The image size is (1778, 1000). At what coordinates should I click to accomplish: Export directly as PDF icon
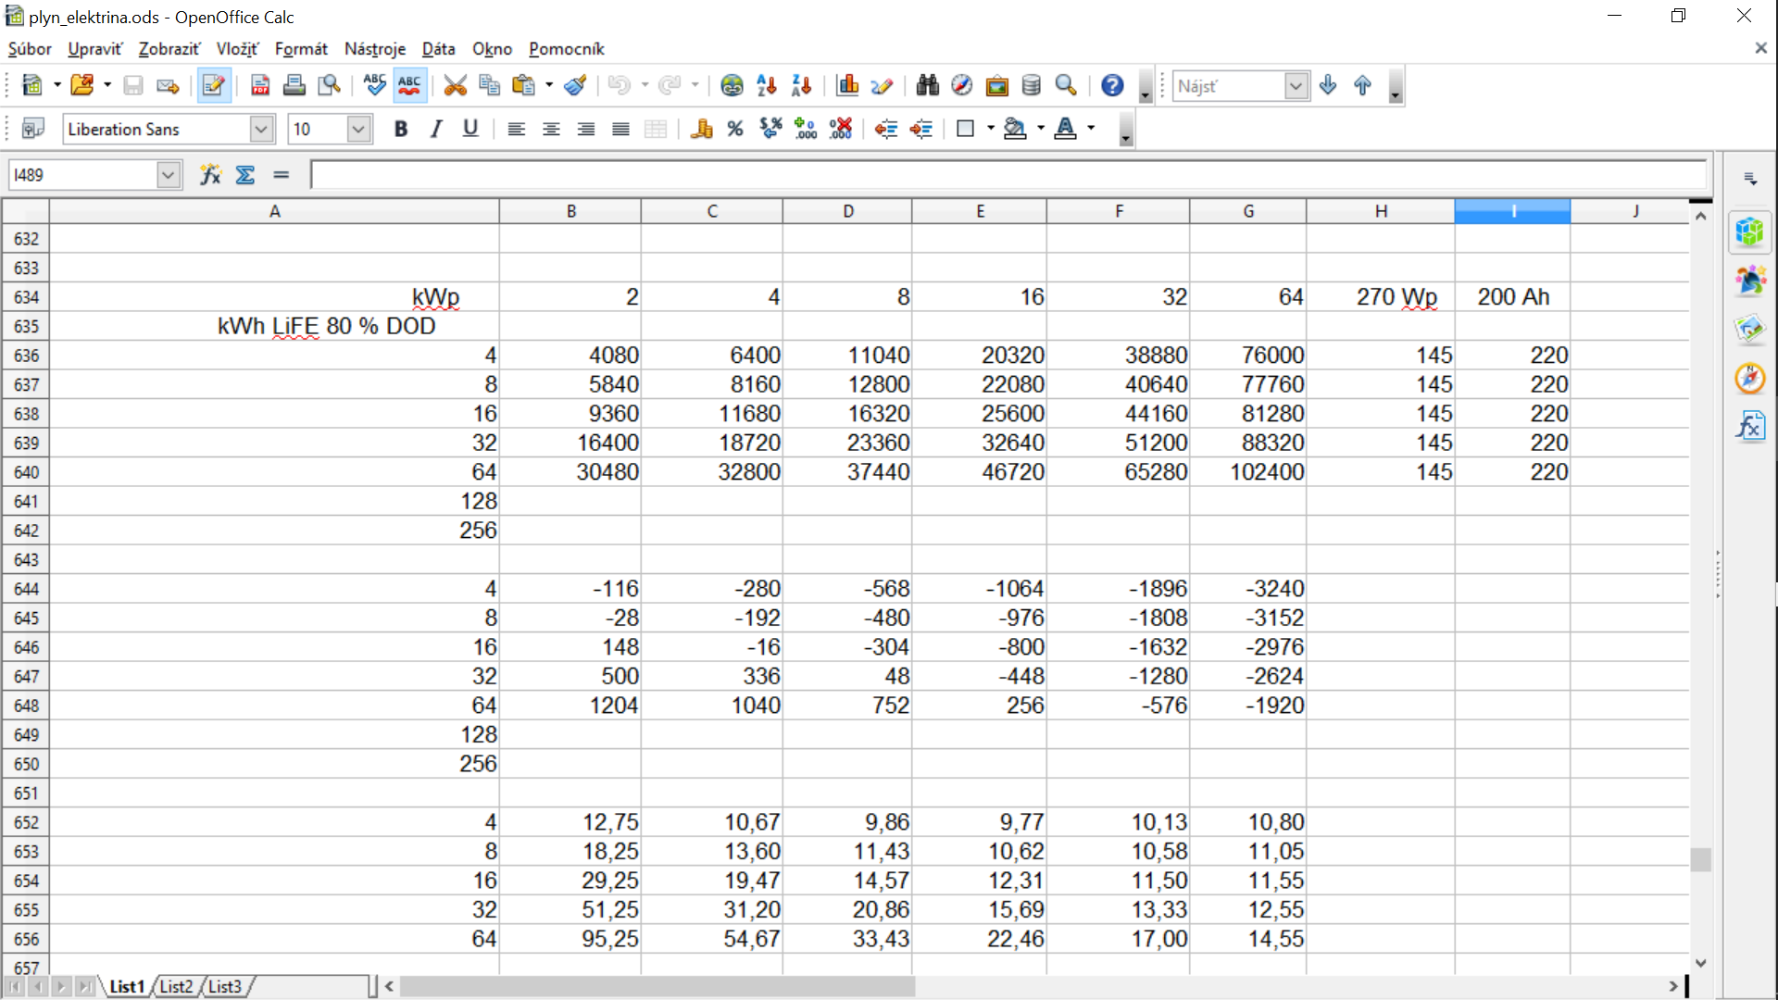tap(260, 86)
